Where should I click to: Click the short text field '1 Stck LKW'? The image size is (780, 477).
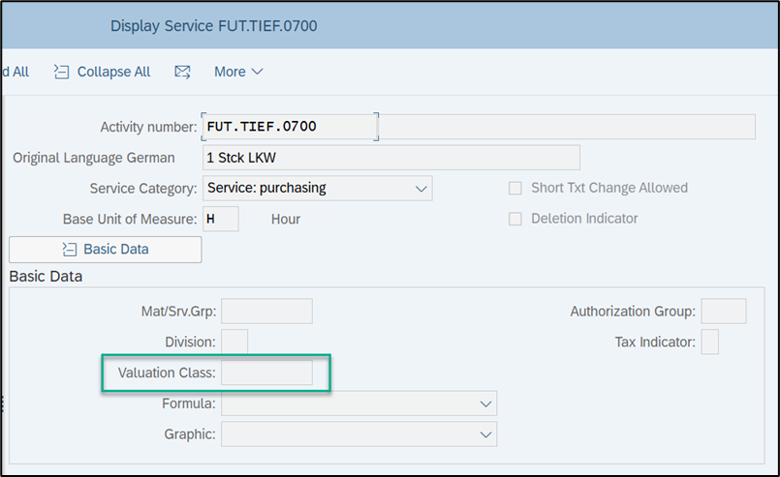[390, 157]
